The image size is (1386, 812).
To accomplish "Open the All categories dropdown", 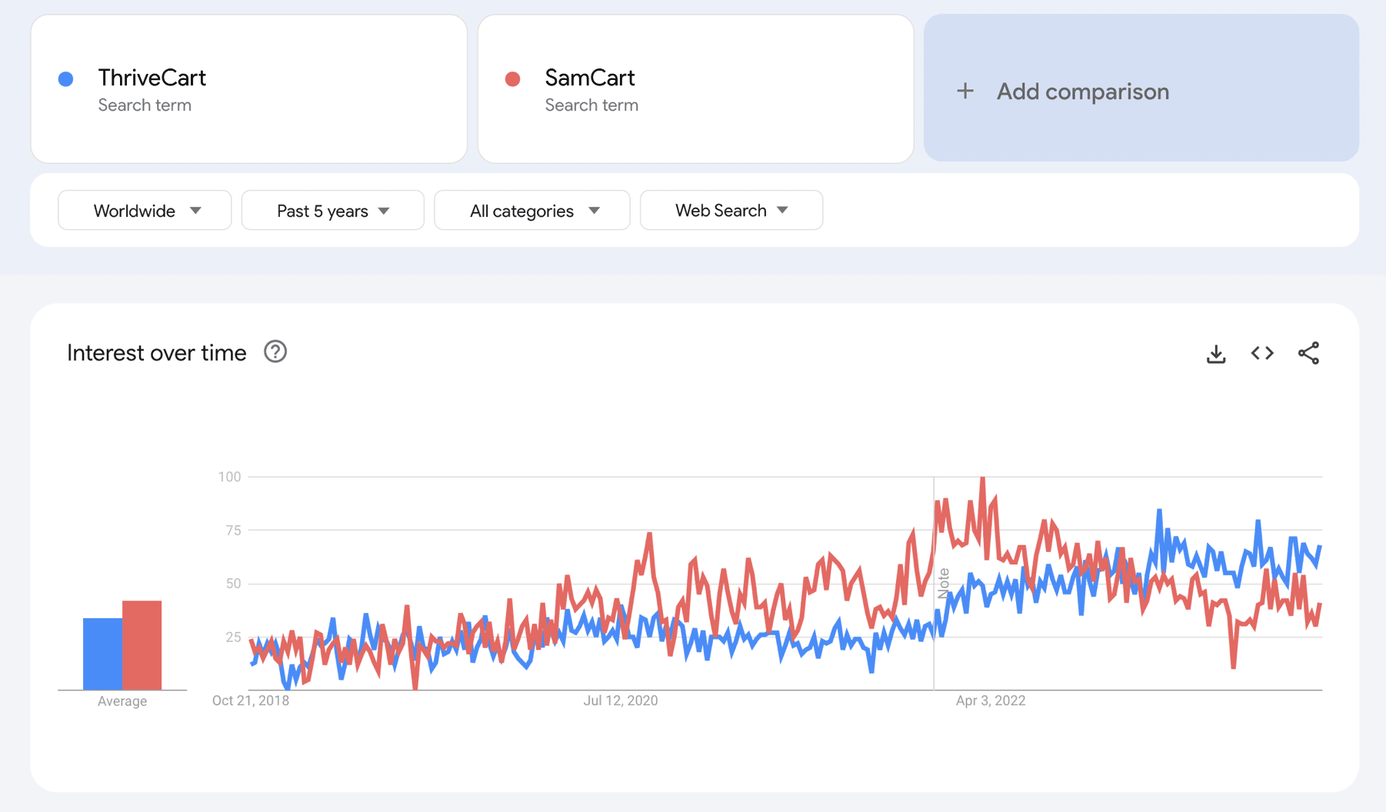I will tap(532, 210).
